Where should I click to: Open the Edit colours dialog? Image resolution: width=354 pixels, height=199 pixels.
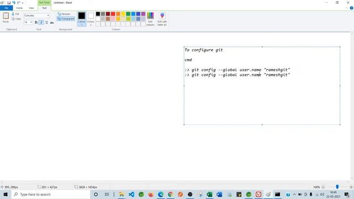click(150, 19)
